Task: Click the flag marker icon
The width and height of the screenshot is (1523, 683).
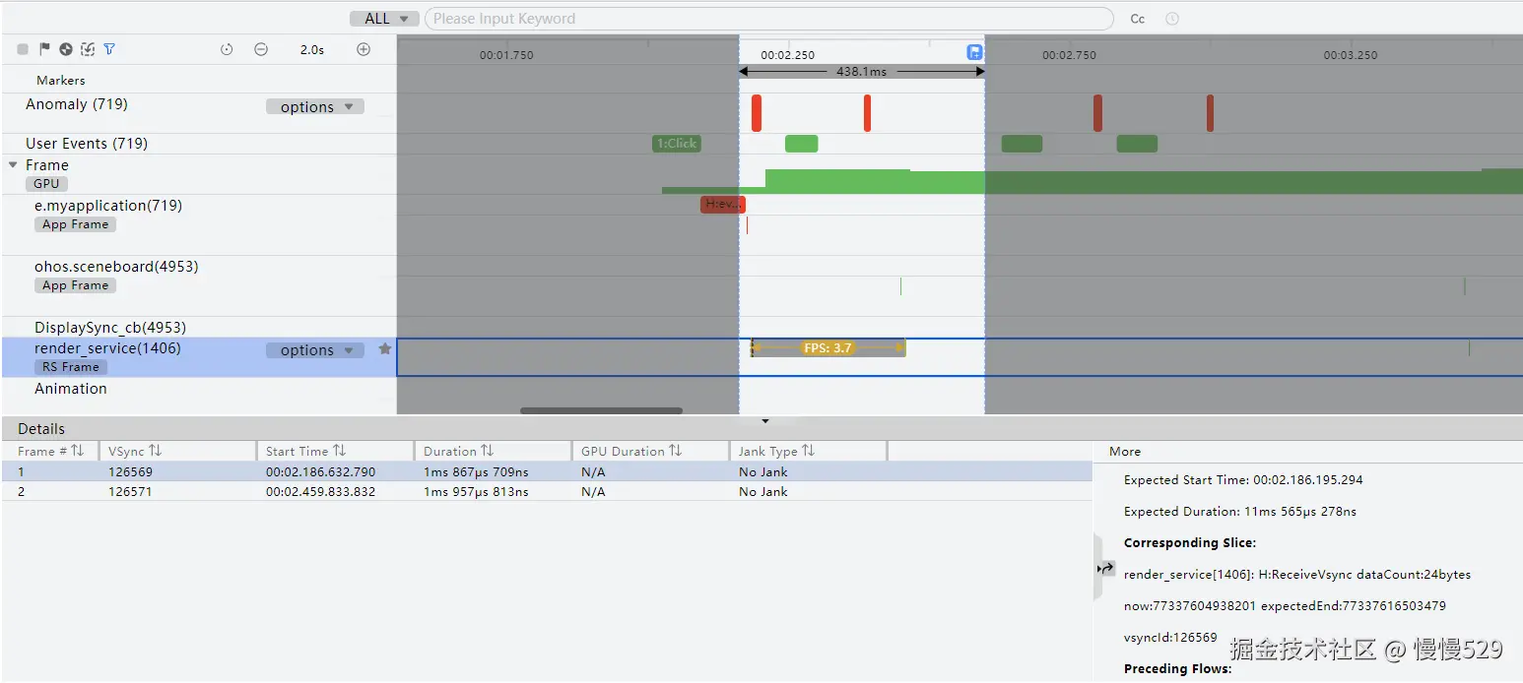Action: (x=44, y=49)
